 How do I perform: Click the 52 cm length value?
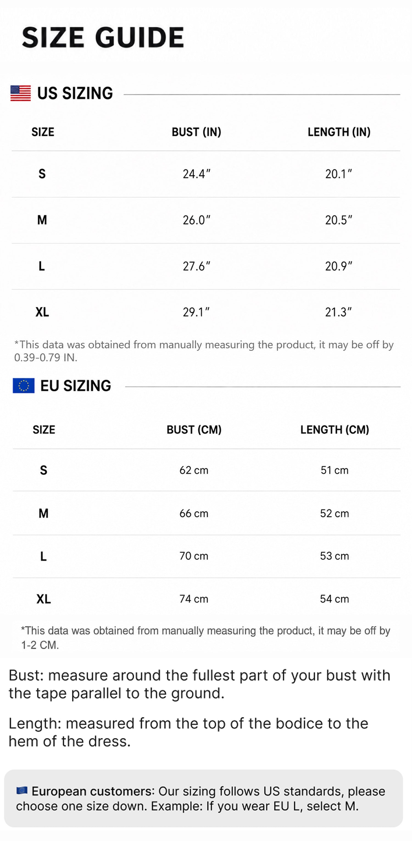335,513
